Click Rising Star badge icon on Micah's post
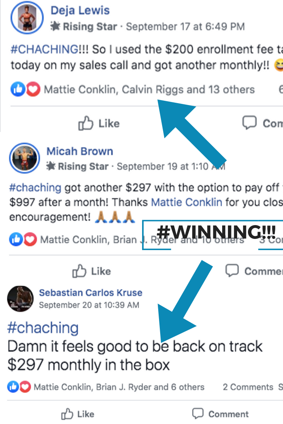The height and width of the screenshot is (424, 283). coord(50,166)
